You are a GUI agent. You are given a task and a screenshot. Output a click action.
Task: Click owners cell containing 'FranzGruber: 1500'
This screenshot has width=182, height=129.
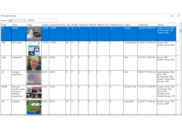click(x=167, y=92)
